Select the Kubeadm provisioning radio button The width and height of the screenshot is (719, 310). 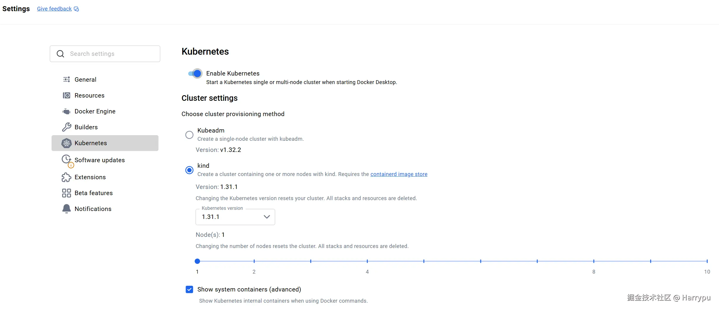pos(189,135)
